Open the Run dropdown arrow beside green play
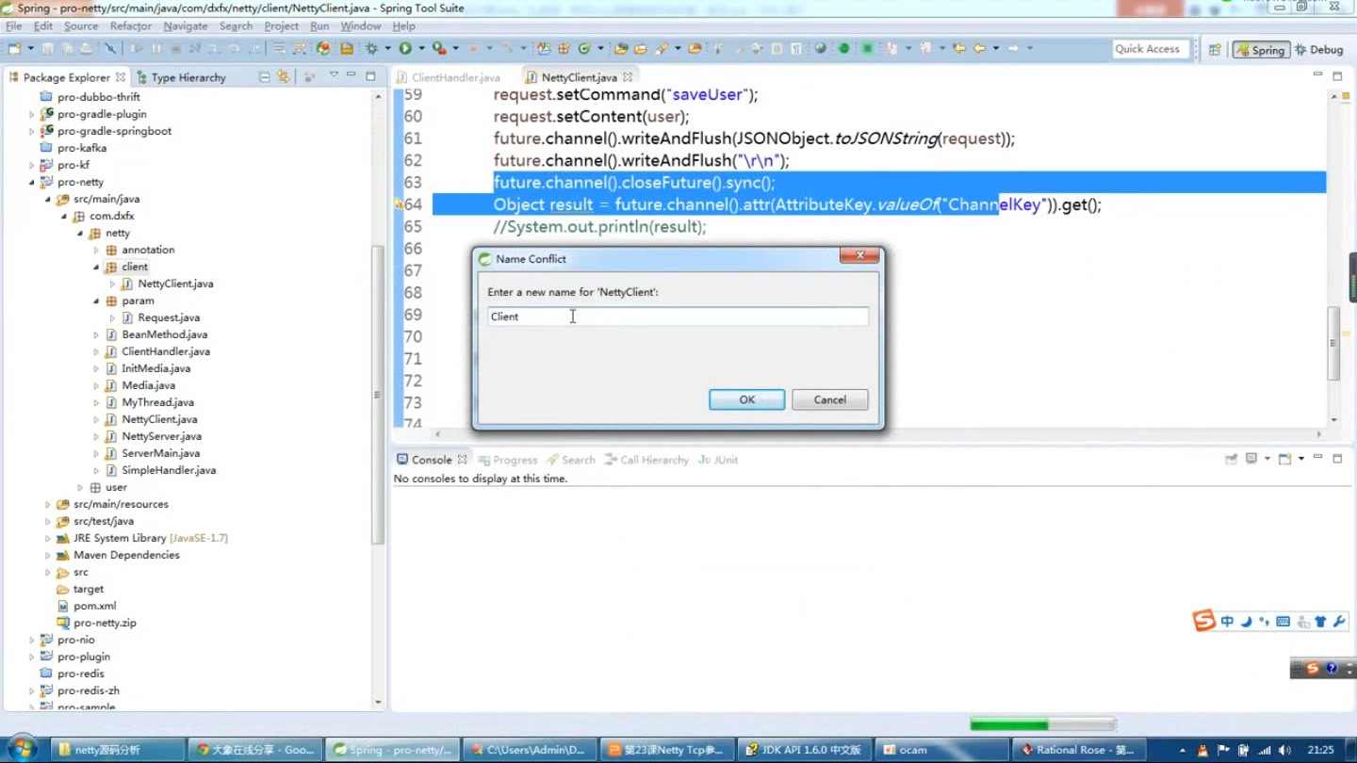This screenshot has height=763, width=1357. pyautogui.click(x=421, y=48)
